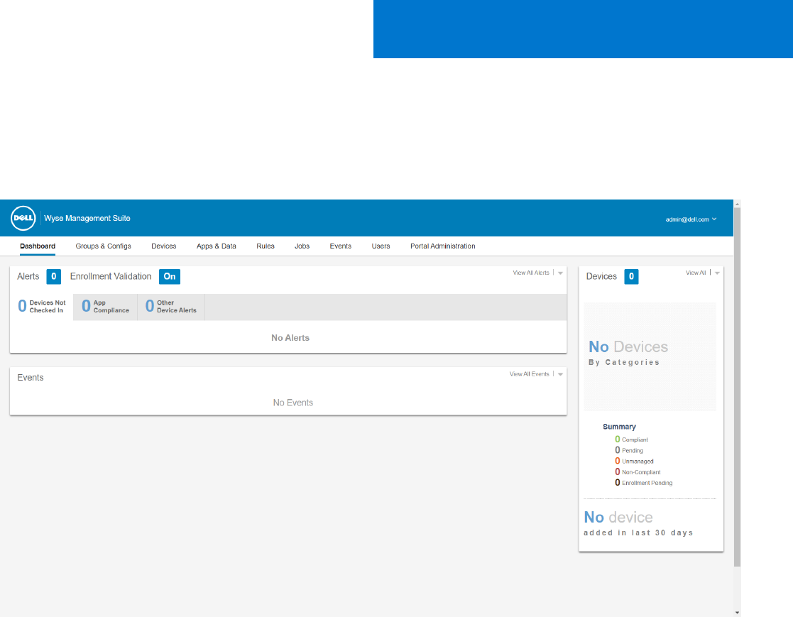Click the Pending summary entry
Screen dimensions: 793x617
click(x=629, y=450)
